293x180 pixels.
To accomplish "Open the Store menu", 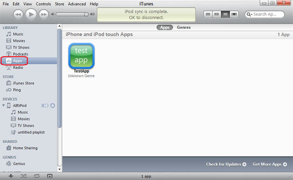I will [60, 4].
